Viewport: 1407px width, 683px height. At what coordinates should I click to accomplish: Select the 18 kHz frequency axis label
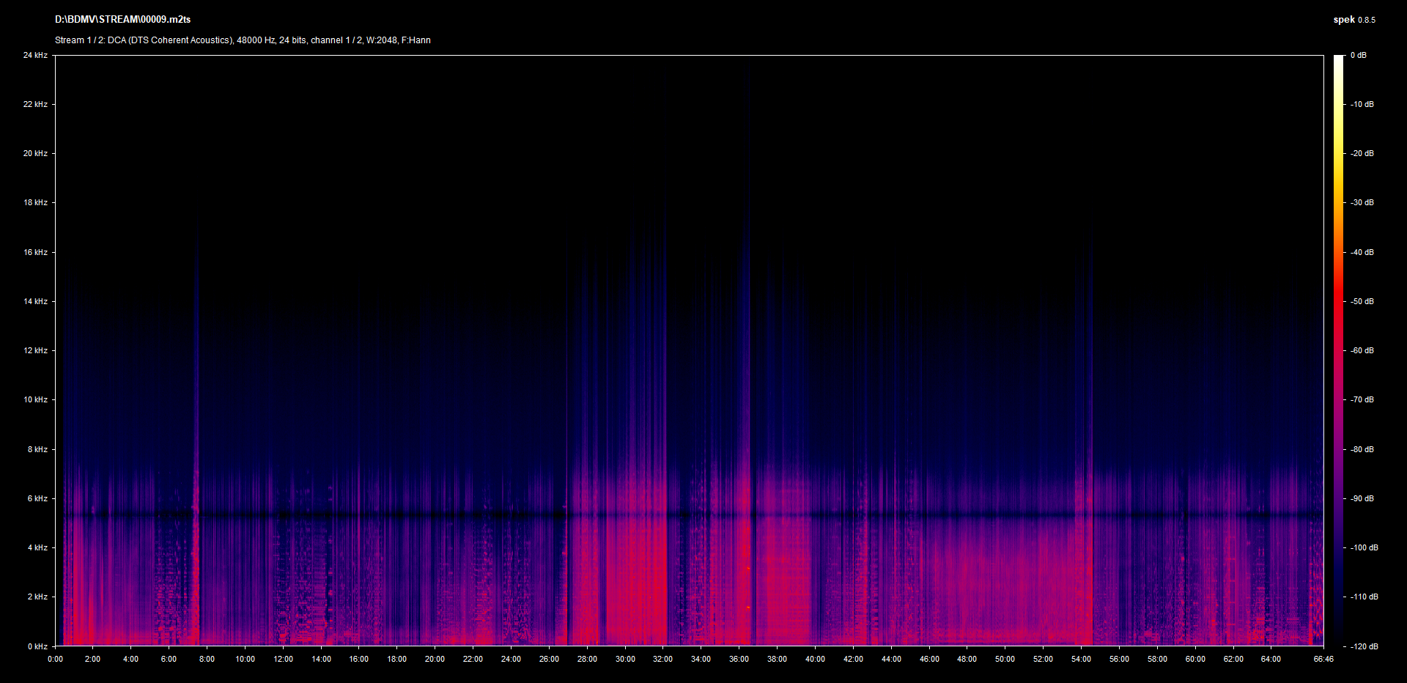tap(35, 202)
